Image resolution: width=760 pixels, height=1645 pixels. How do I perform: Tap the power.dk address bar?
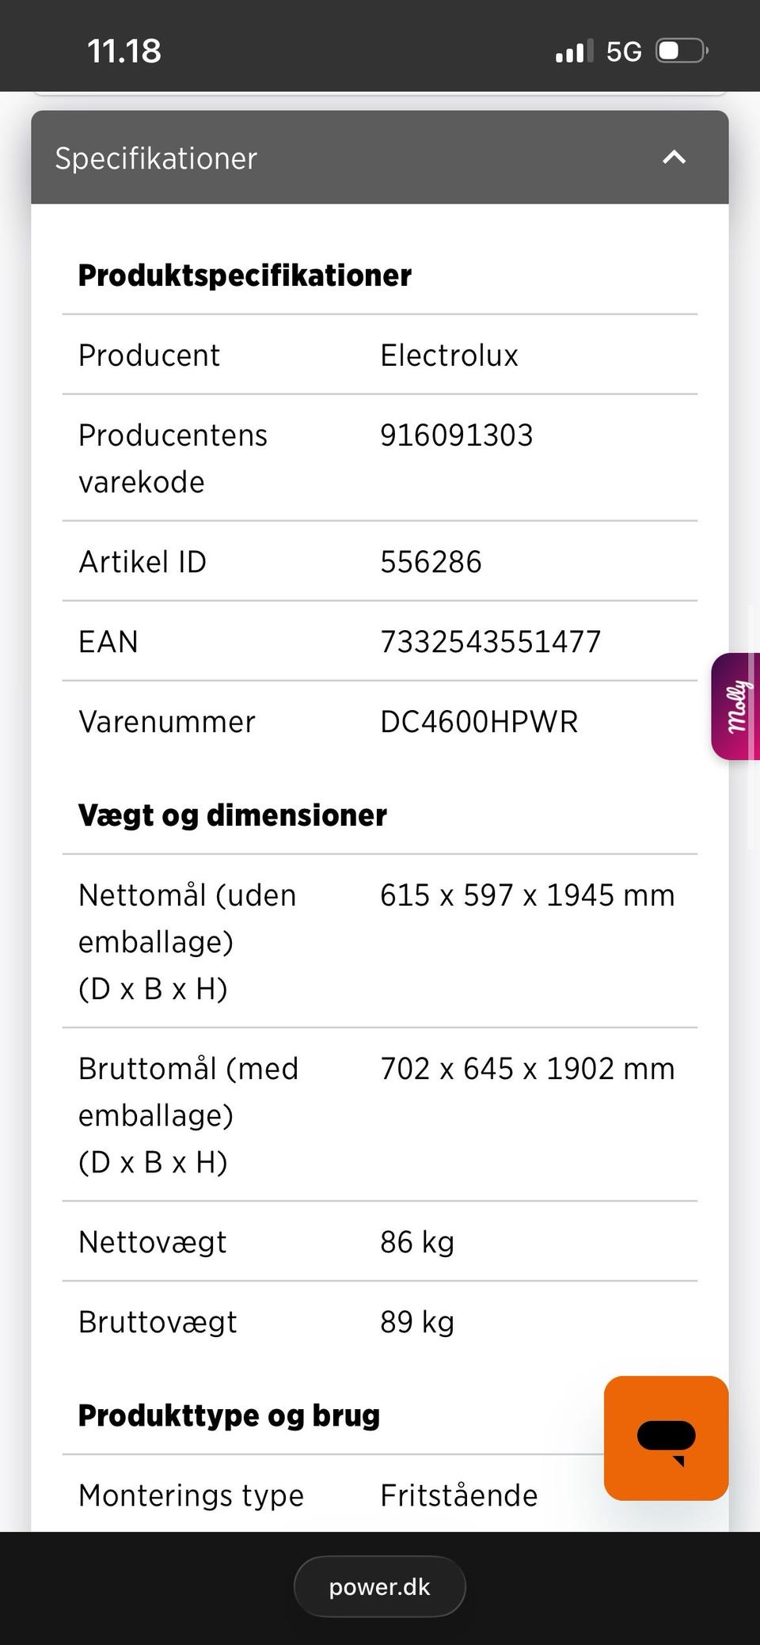(380, 1586)
